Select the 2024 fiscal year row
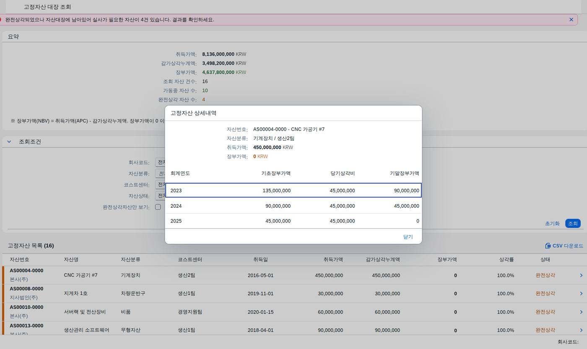 point(293,206)
